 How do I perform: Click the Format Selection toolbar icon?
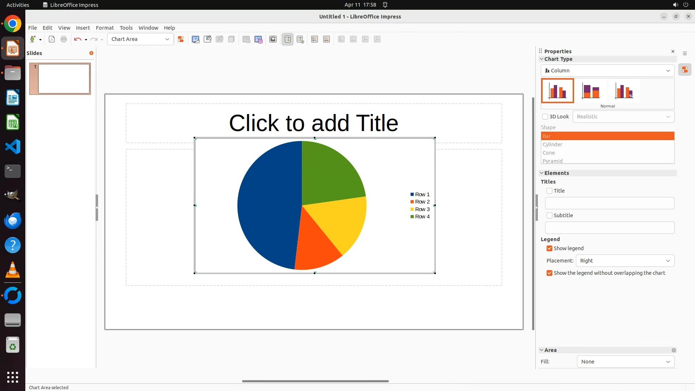181,39
